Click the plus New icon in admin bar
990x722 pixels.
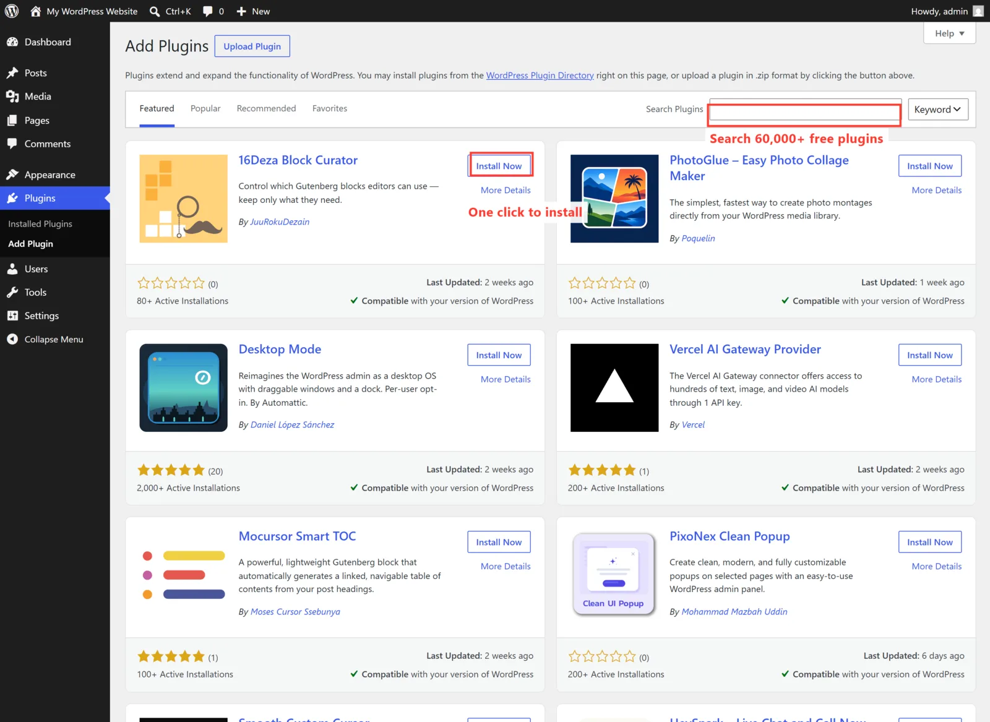pyautogui.click(x=241, y=11)
